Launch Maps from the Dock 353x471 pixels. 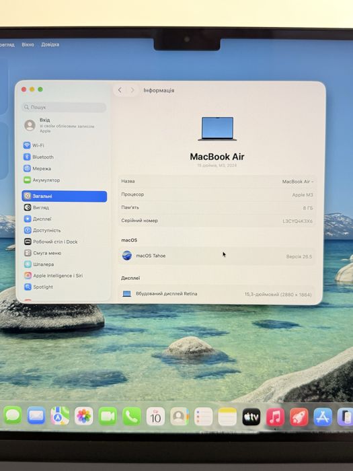(60, 416)
